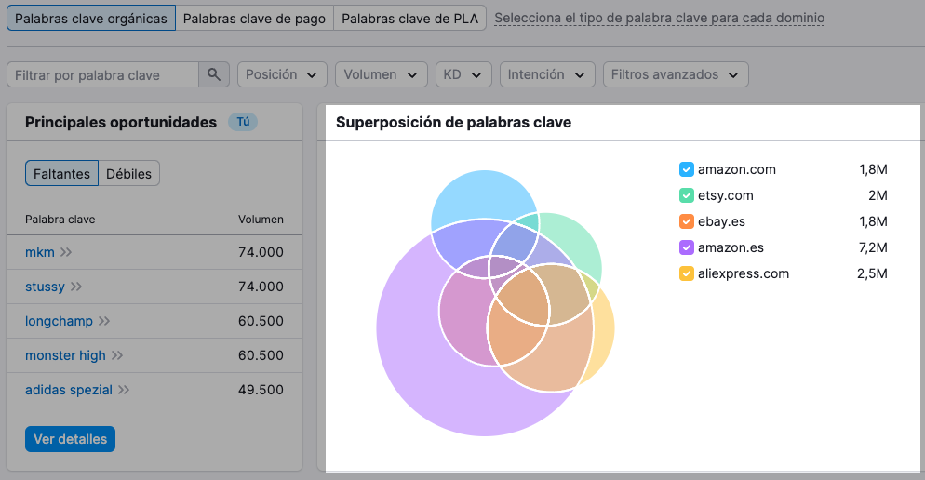Untick the amazon.es legend checkbox
This screenshot has width=925, height=480.
pyautogui.click(x=687, y=247)
